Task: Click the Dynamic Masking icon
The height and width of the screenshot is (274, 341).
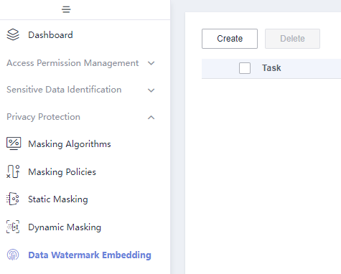Action: coord(13,227)
